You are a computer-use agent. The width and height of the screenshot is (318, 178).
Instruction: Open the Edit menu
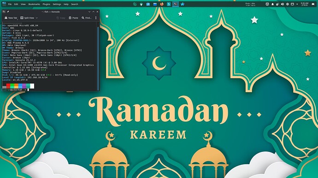[x=16, y=4]
